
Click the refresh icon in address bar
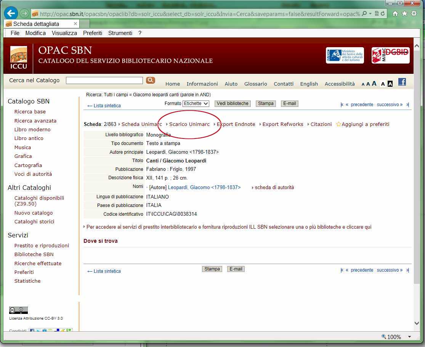pos(383,13)
